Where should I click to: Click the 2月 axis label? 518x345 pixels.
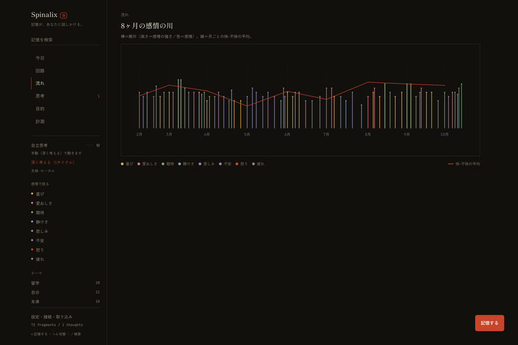pyautogui.click(x=139, y=134)
